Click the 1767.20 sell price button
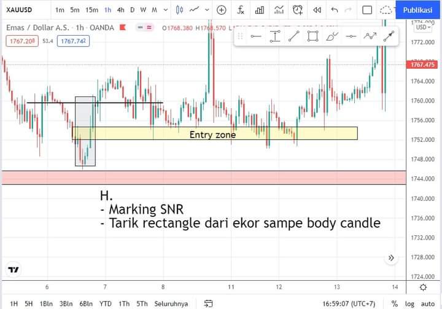The height and width of the screenshot is (309, 442). point(21,41)
